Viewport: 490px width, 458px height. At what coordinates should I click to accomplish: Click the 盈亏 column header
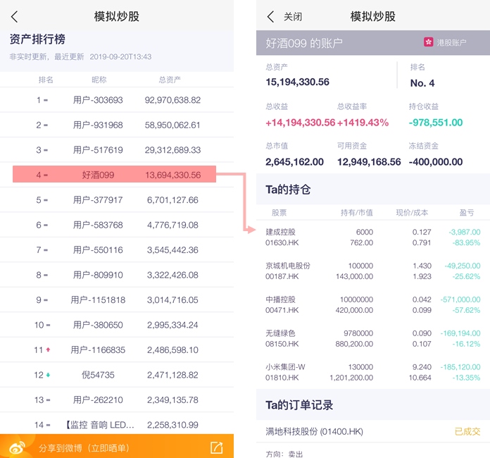467,213
